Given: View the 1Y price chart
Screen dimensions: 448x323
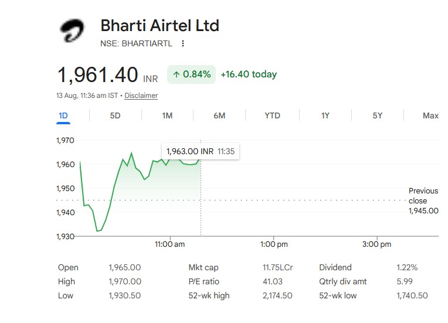Looking at the screenshot, I should 325,115.
